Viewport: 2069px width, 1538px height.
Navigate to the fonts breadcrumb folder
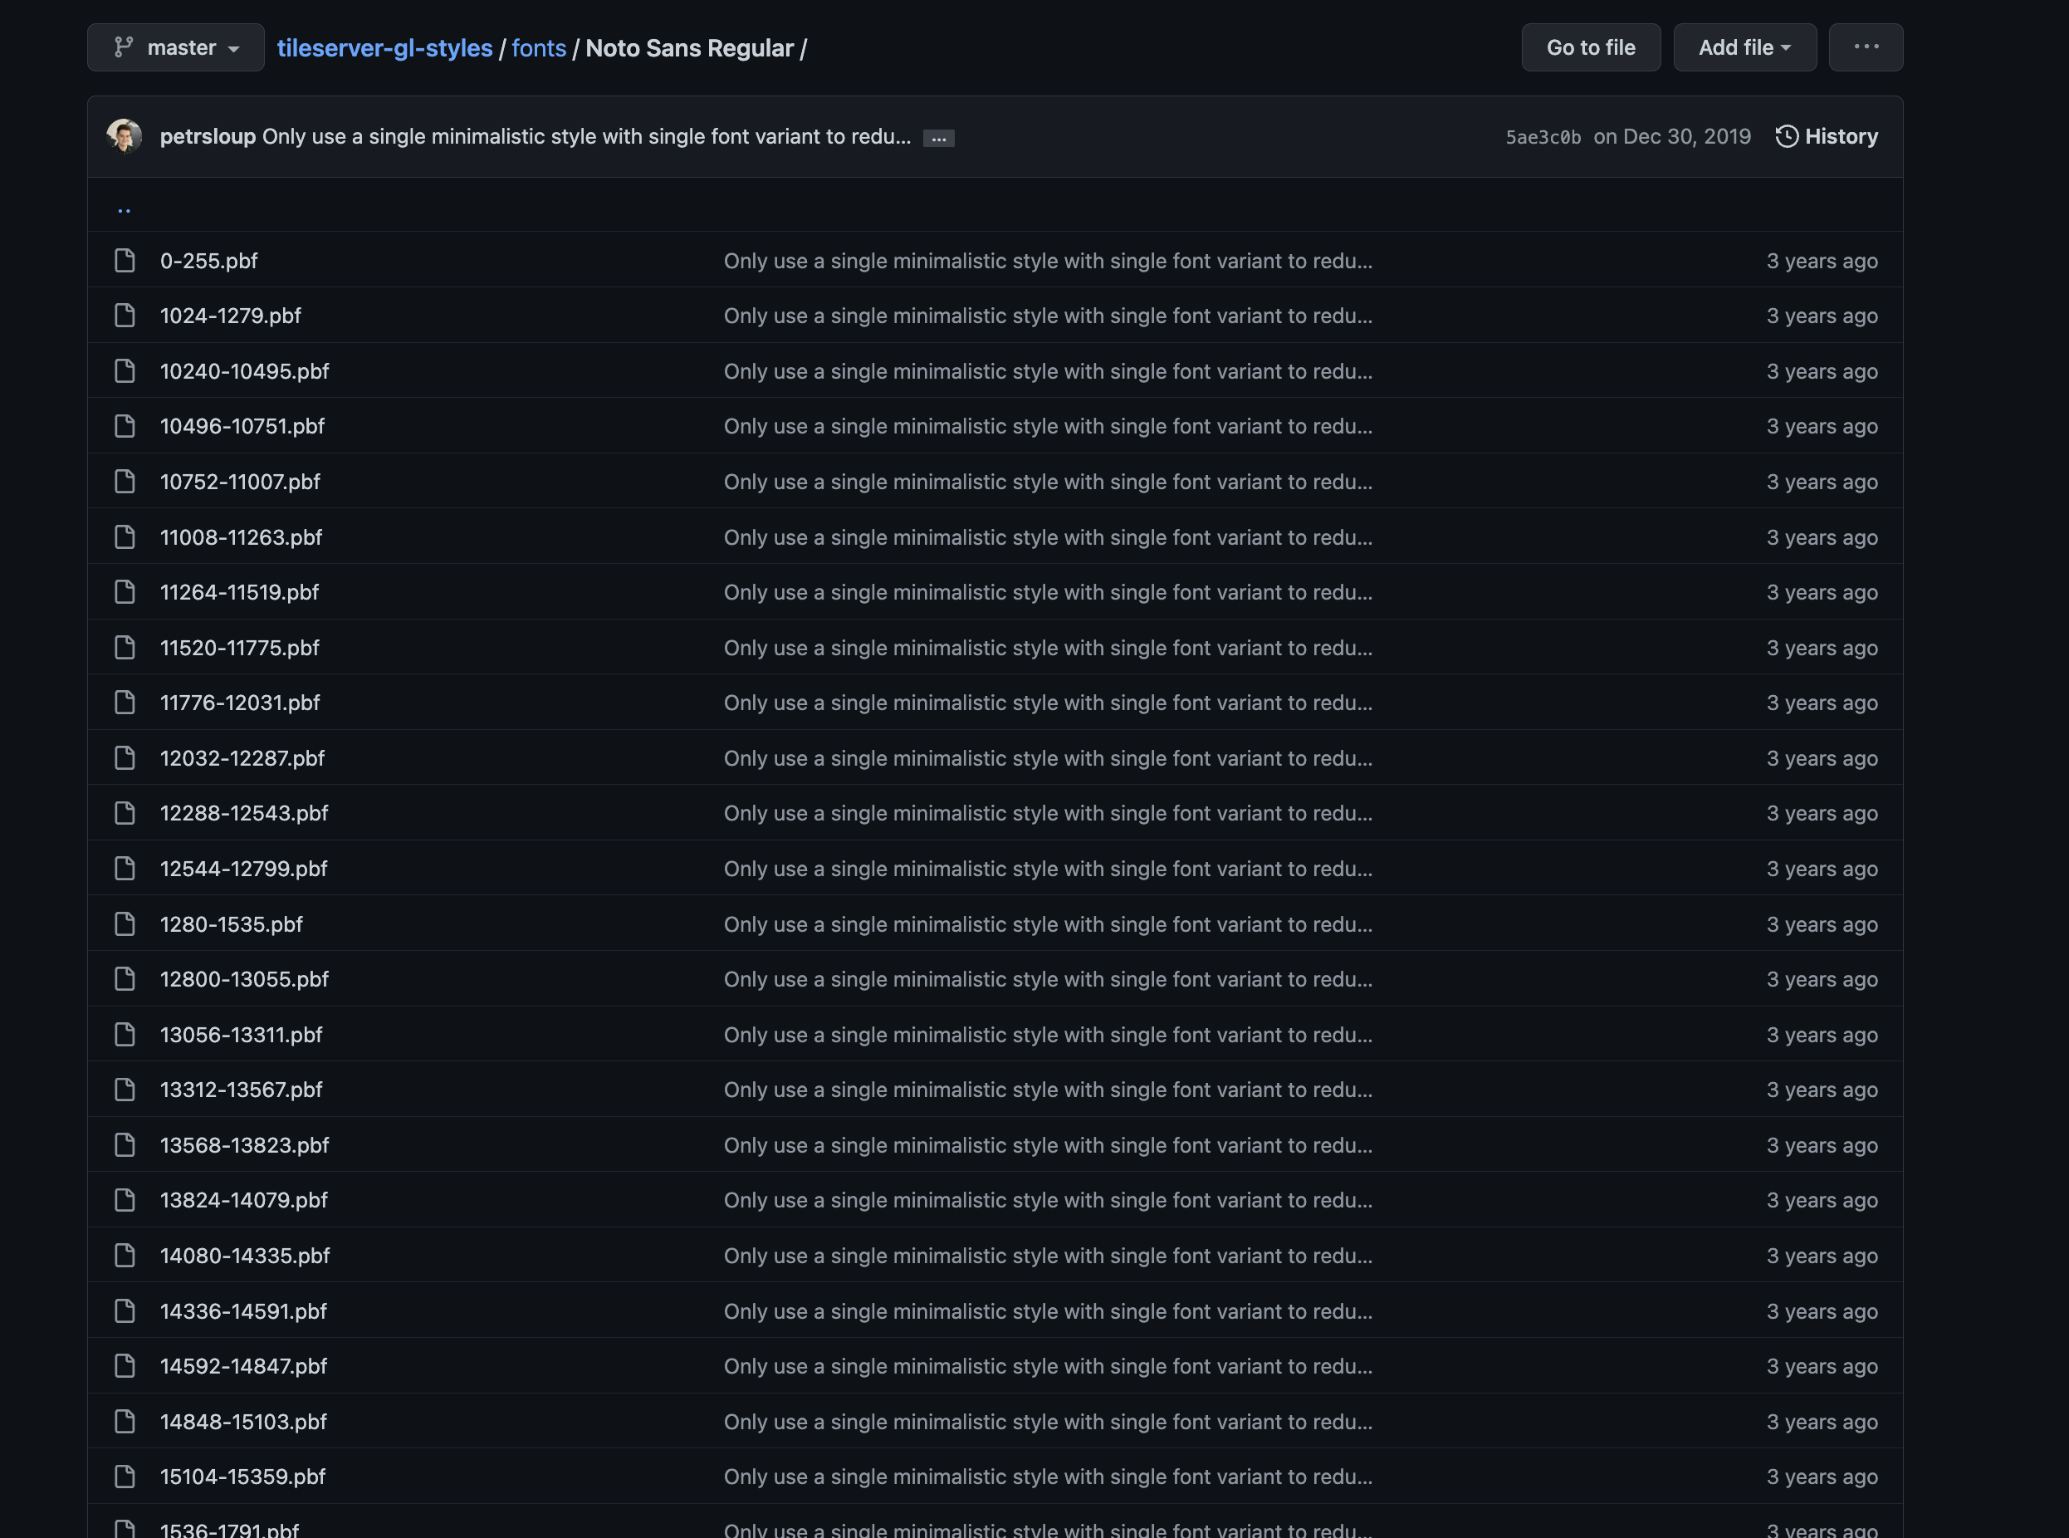539,48
